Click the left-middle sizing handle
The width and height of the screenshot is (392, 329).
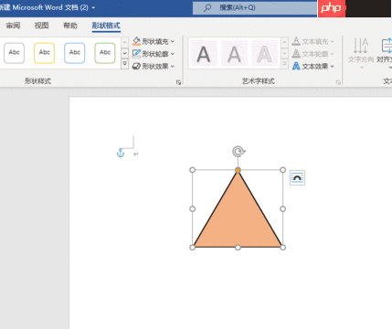tap(193, 208)
